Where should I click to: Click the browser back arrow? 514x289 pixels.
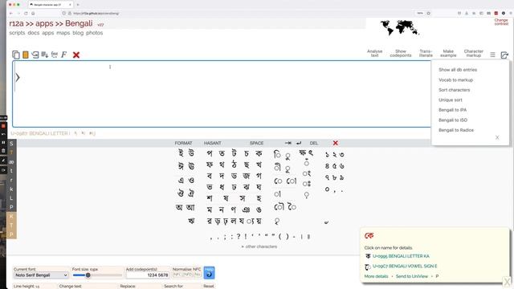11,14
